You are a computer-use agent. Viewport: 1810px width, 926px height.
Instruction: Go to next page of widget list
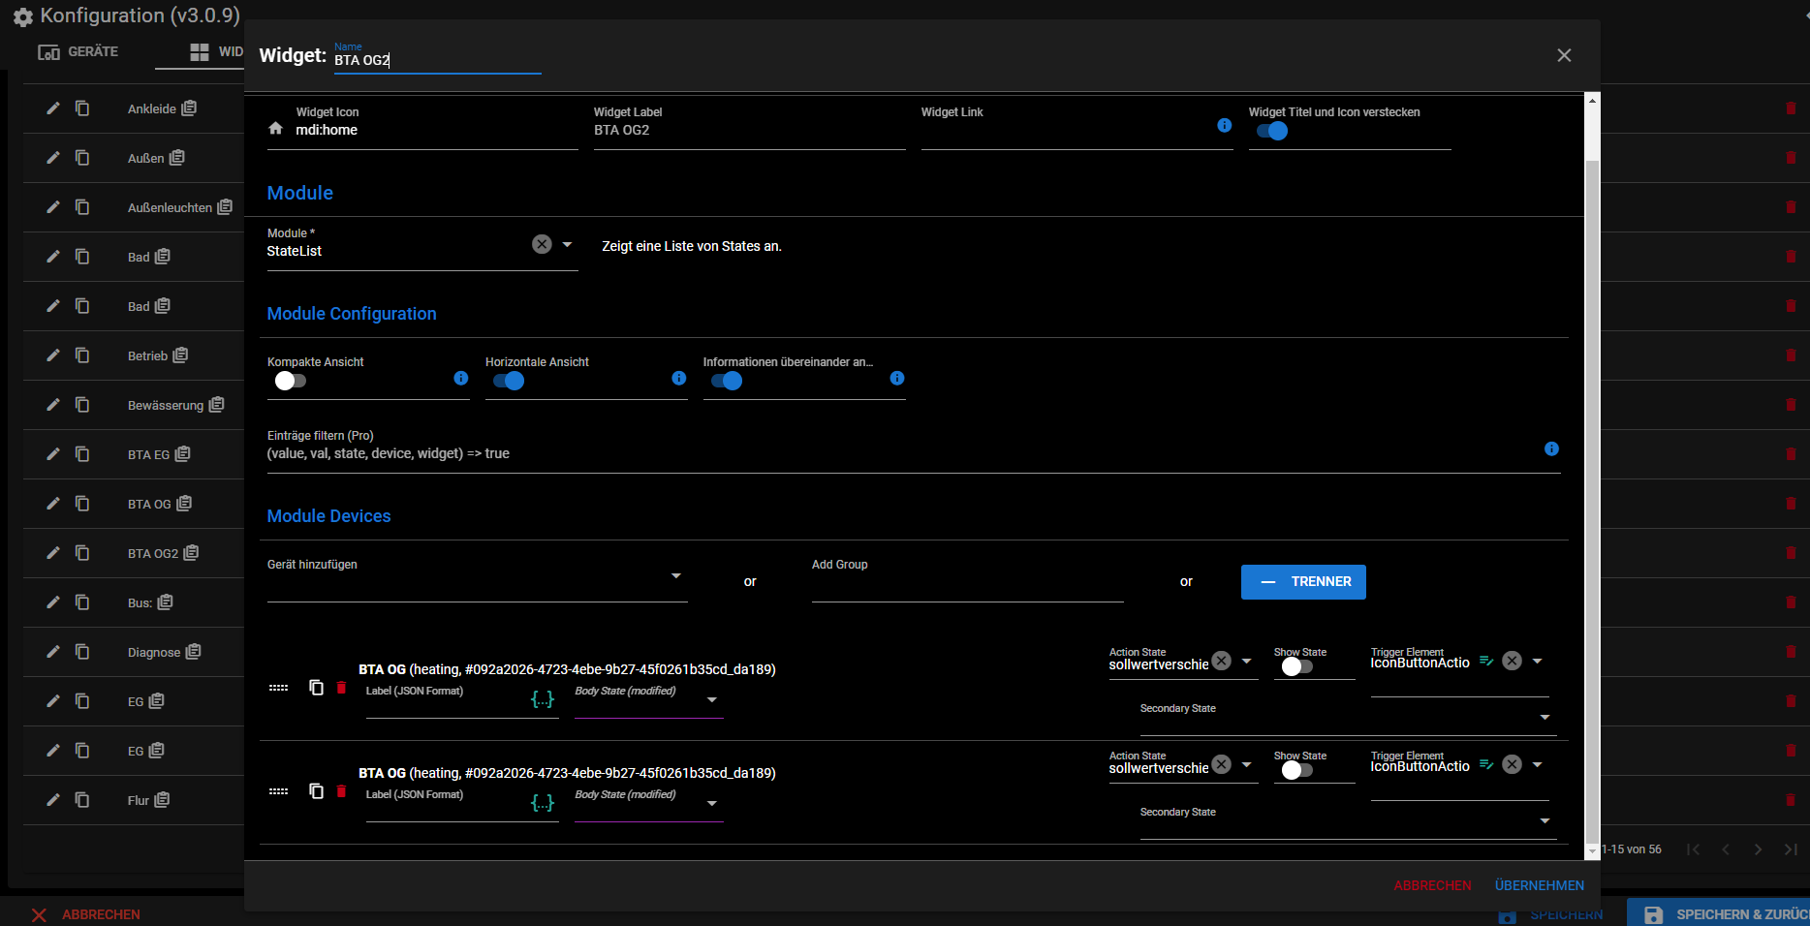point(1758,849)
